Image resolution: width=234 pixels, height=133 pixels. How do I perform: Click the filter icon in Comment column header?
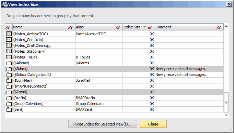[x=219, y=27]
